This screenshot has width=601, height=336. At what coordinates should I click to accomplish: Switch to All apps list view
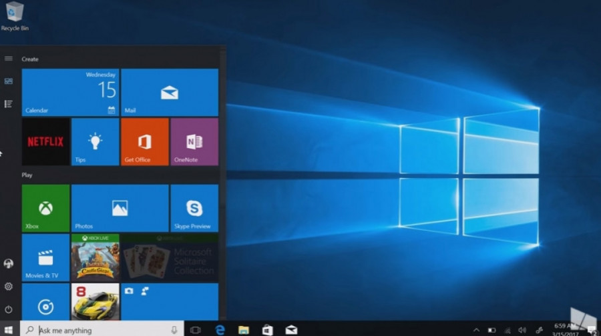9,104
